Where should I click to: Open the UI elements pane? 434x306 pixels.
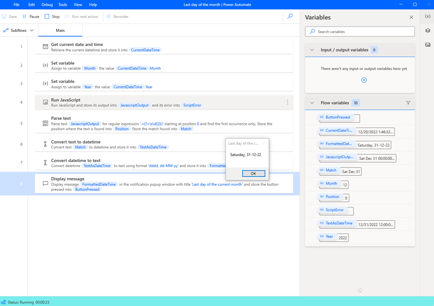tap(428, 30)
